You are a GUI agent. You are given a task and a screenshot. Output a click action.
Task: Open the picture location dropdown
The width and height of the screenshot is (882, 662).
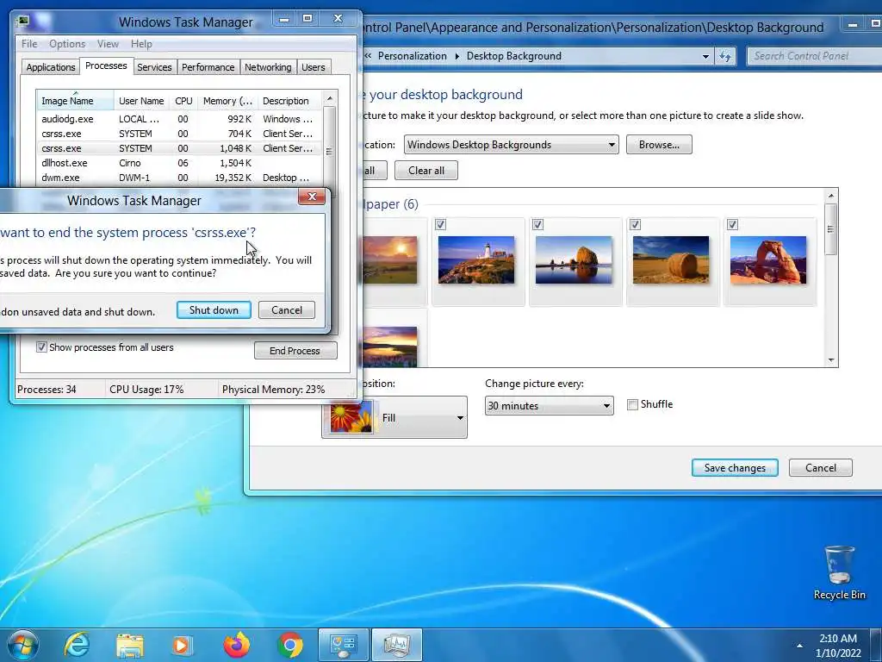coord(511,145)
